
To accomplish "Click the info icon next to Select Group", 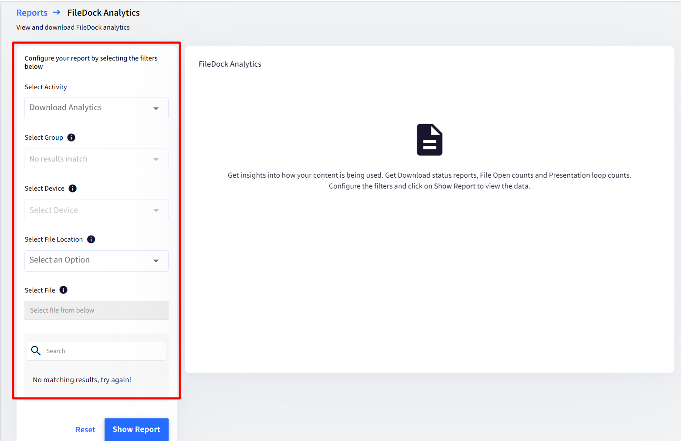I will pos(71,138).
